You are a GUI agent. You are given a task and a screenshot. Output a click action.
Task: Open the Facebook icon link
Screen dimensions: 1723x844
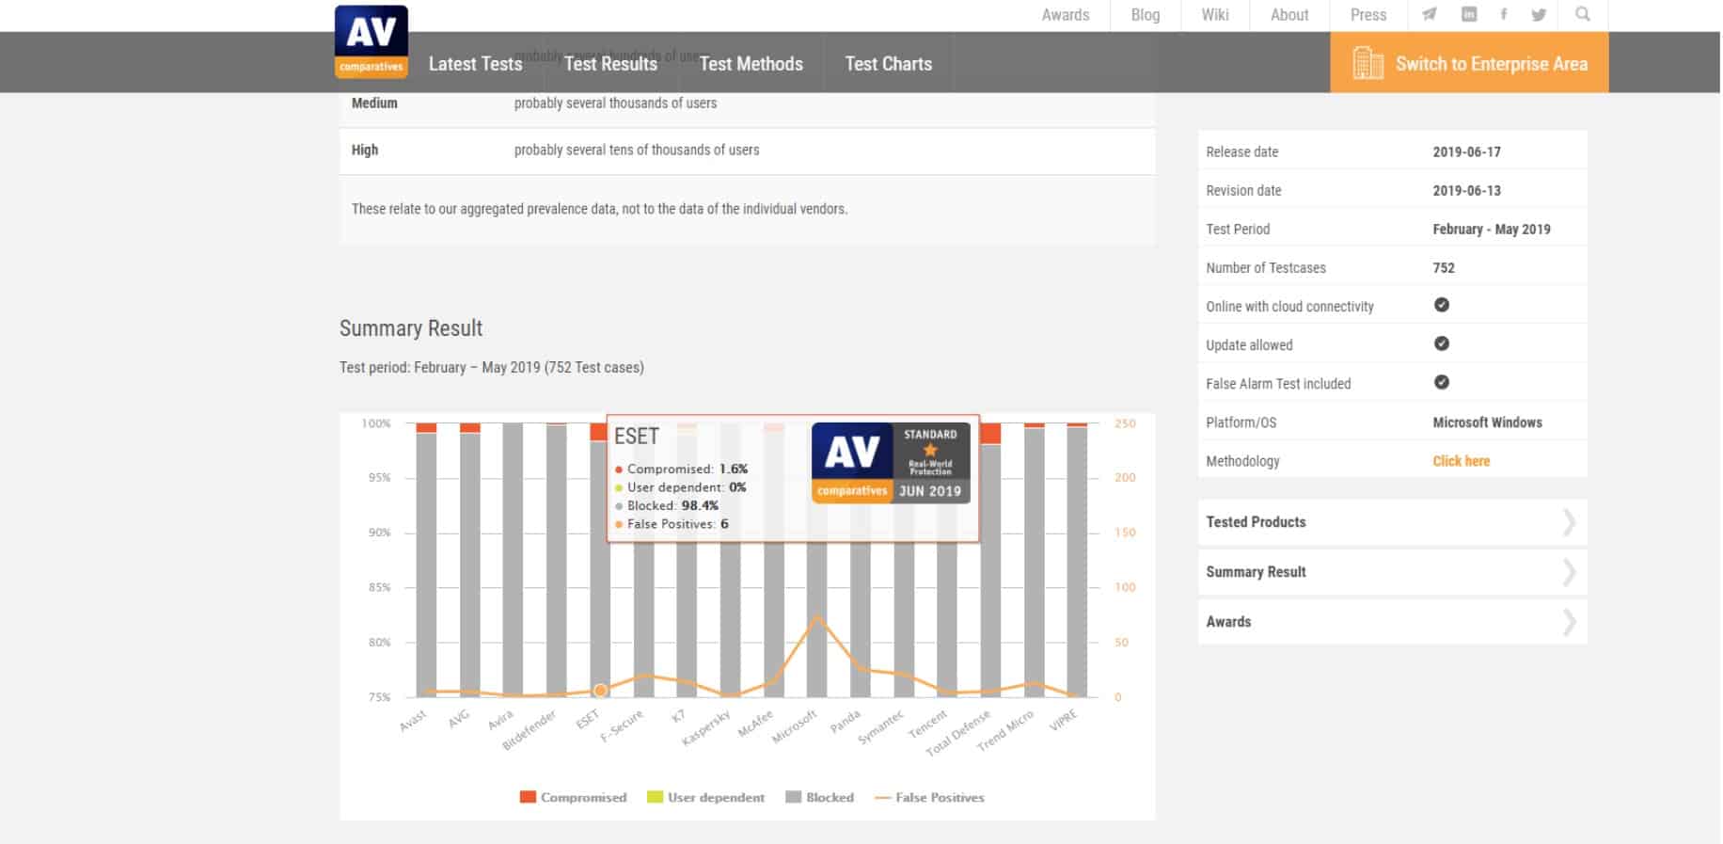[1504, 14]
